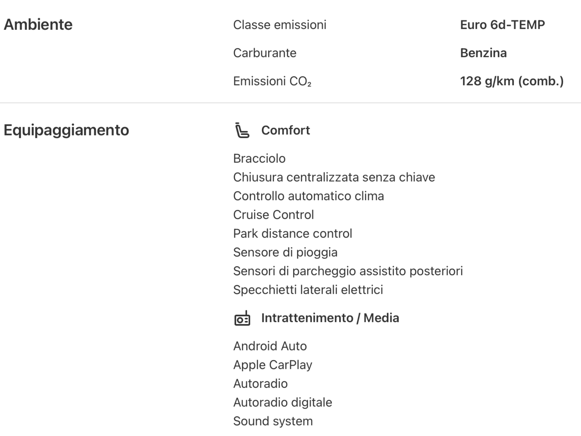The height and width of the screenshot is (436, 581).
Task: Select the Comfort section heading
Action: coord(285,130)
